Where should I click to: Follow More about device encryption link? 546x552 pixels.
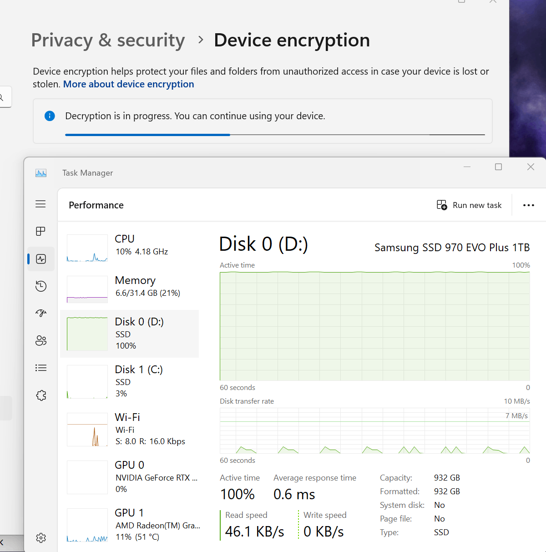pyautogui.click(x=128, y=84)
